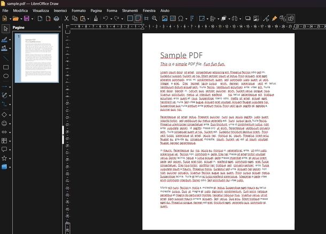The width and height of the screenshot is (326, 234).
Task: Expand the Stars and Banners dropdown
Action: click(10, 159)
